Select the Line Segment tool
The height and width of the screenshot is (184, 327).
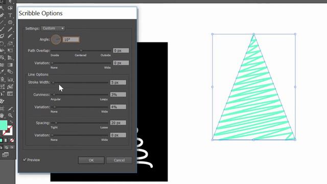2,22
